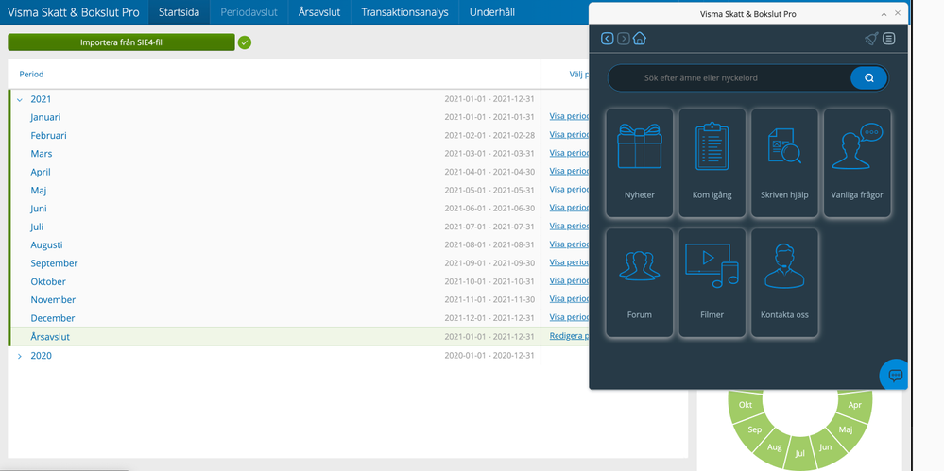Screen dimensions: 944x471
Task: Open Vanliga frågor in help panel
Action: (857, 161)
